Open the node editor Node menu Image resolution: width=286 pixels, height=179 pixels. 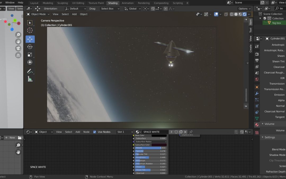coord(86,132)
